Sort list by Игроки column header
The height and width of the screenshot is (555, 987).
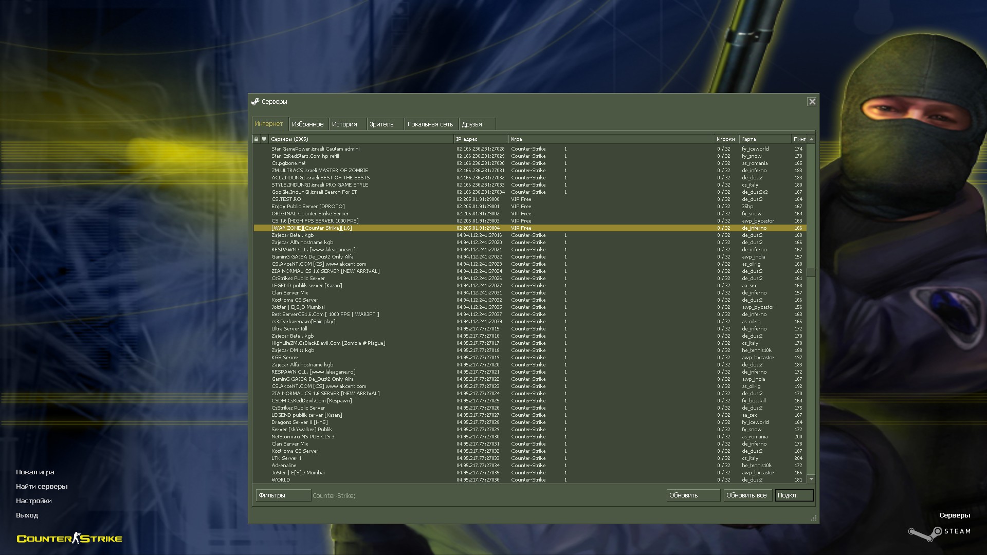(x=726, y=139)
